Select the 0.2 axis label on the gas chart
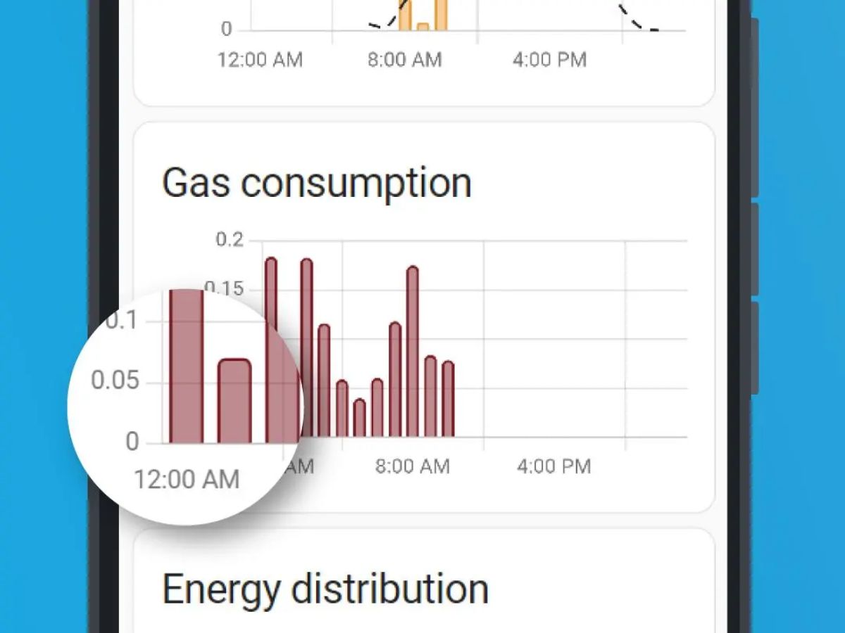The width and height of the screenshot is (845, 633). point(229,240)
